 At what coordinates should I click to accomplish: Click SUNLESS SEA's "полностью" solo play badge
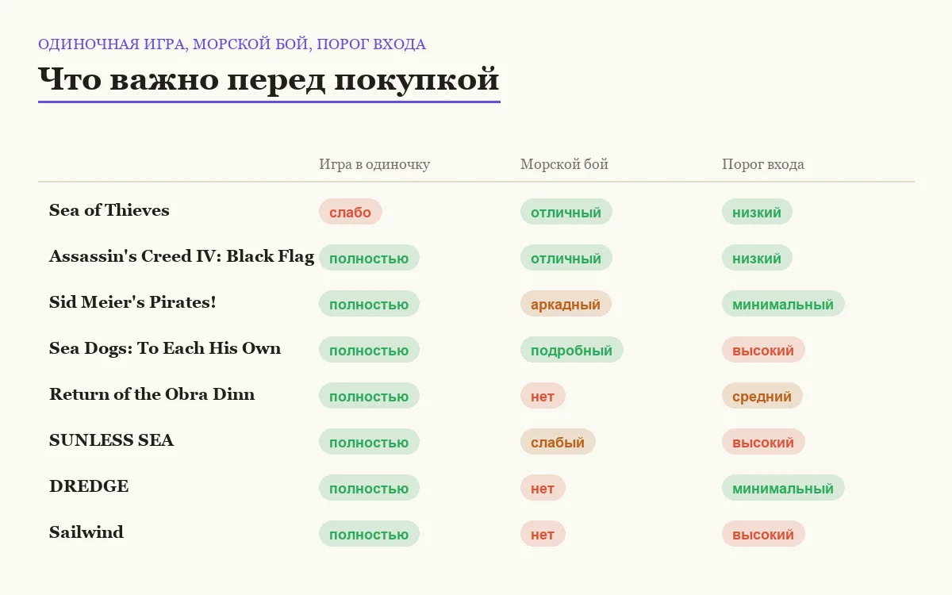click(x=369, y=442)
